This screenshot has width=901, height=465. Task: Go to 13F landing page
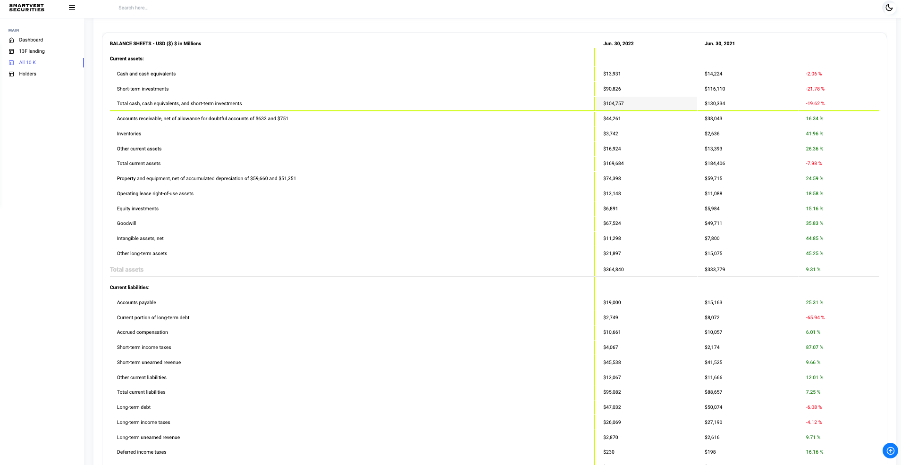(32, 51)
